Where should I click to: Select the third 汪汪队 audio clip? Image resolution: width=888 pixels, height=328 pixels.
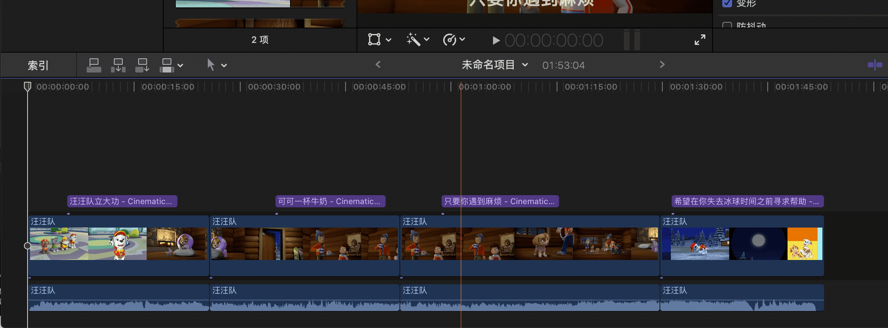coord(530,298)
